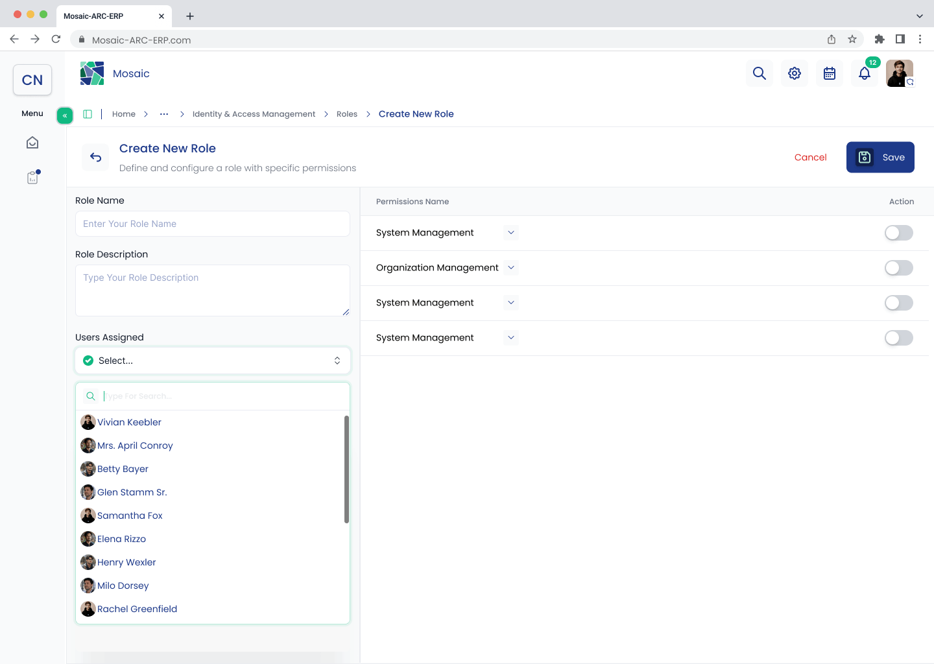Expand last System Management chevron
This screenshot has width=934, height=664.
click(x=511, y=338)
